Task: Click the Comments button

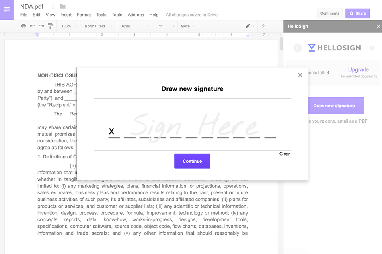Action: [329, 13]
